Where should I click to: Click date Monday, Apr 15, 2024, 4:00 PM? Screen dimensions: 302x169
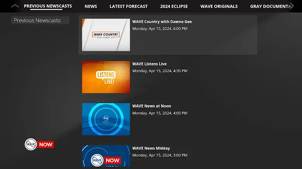pos(160,113)
